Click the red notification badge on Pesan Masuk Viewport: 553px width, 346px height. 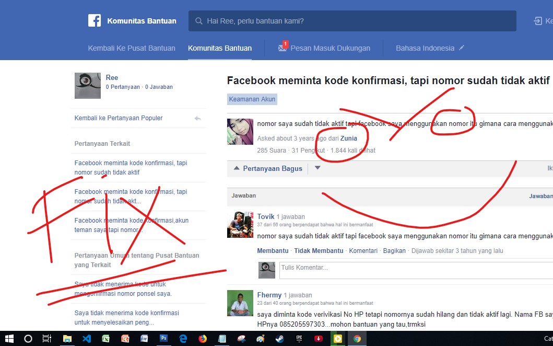click(285, 44)
